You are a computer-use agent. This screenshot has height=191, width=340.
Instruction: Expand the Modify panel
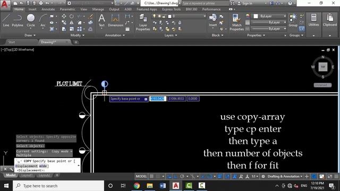78,35
